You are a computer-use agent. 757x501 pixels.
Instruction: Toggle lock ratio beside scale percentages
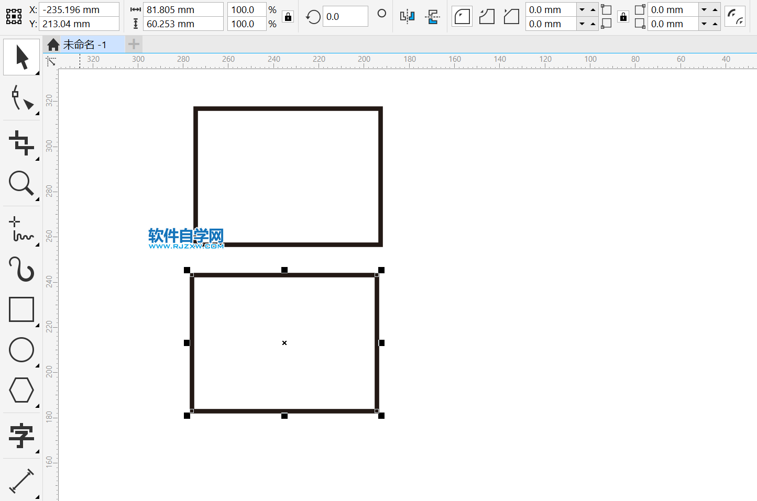point(288,17)
